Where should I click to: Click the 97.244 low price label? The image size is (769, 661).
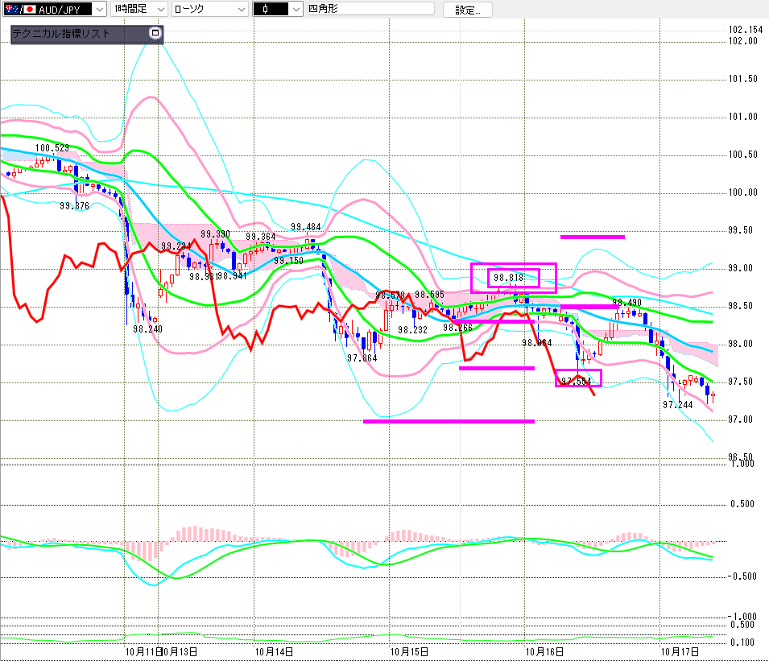coord(677,405)
